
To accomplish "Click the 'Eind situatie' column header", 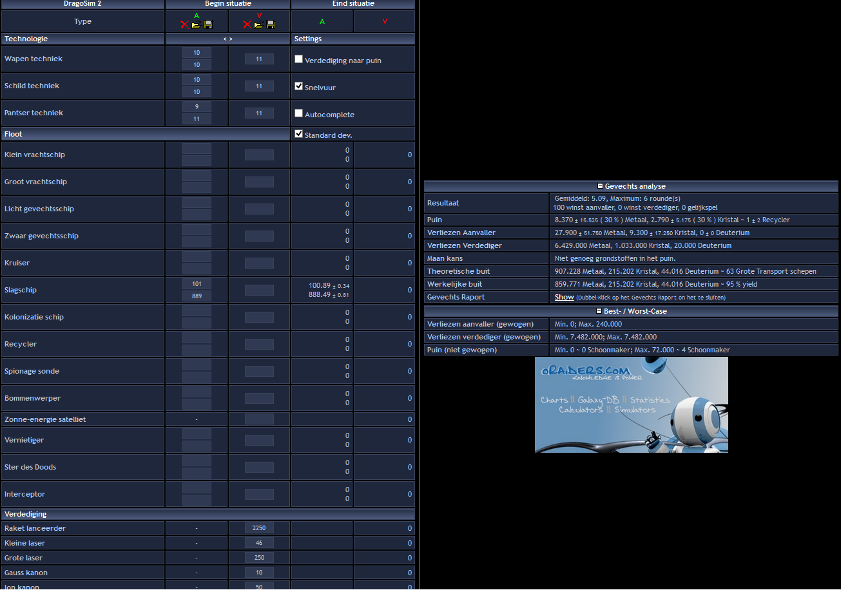I will [353, 4].
